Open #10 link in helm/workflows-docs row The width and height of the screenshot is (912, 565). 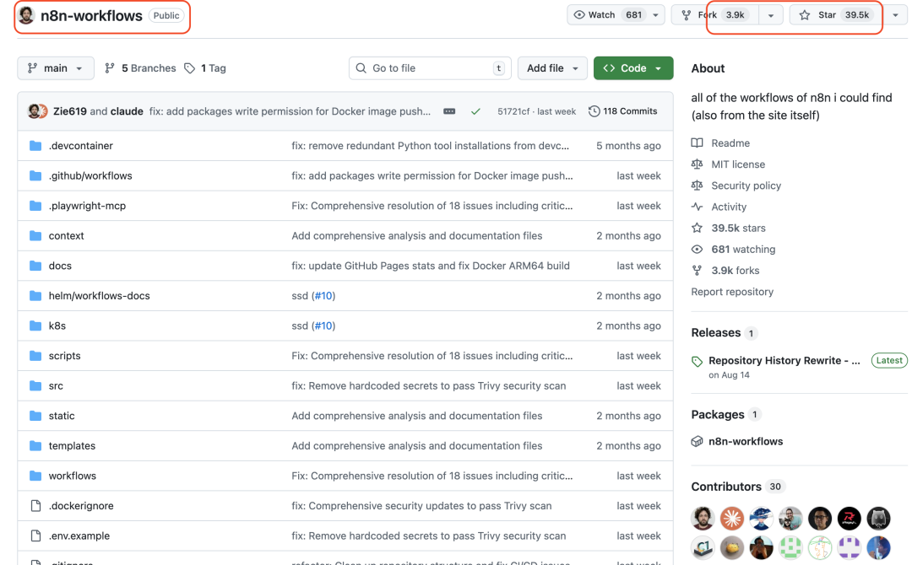point(324,295)
